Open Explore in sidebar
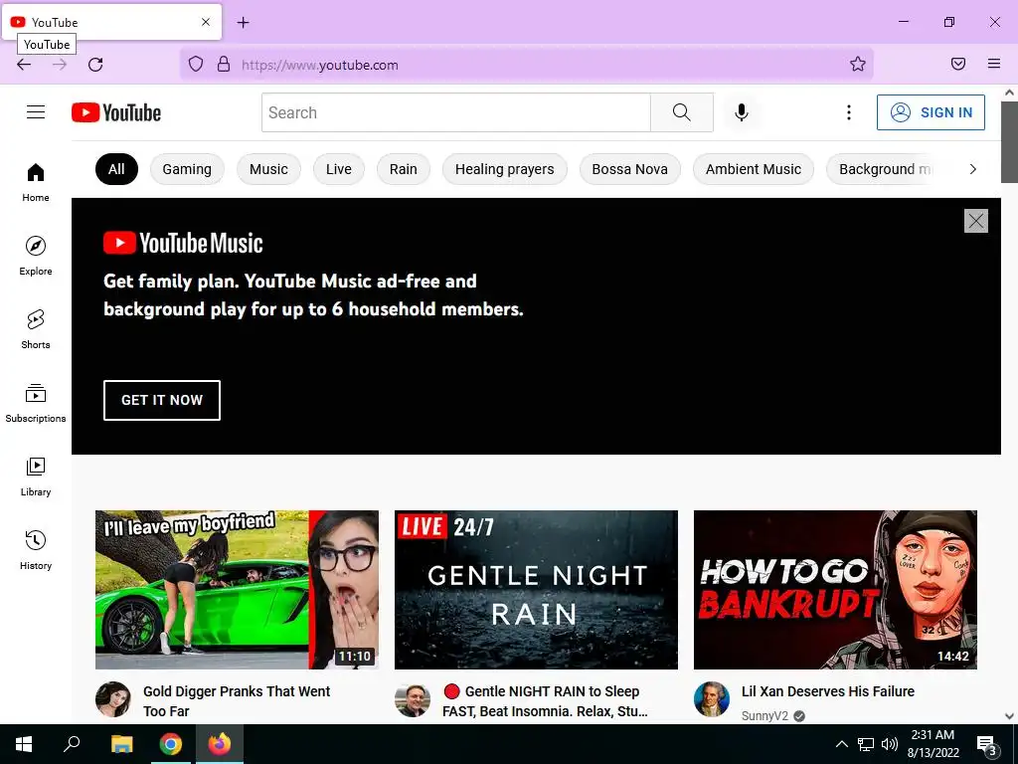Screen dimensions: 1018x764 [x=36, y=256]
